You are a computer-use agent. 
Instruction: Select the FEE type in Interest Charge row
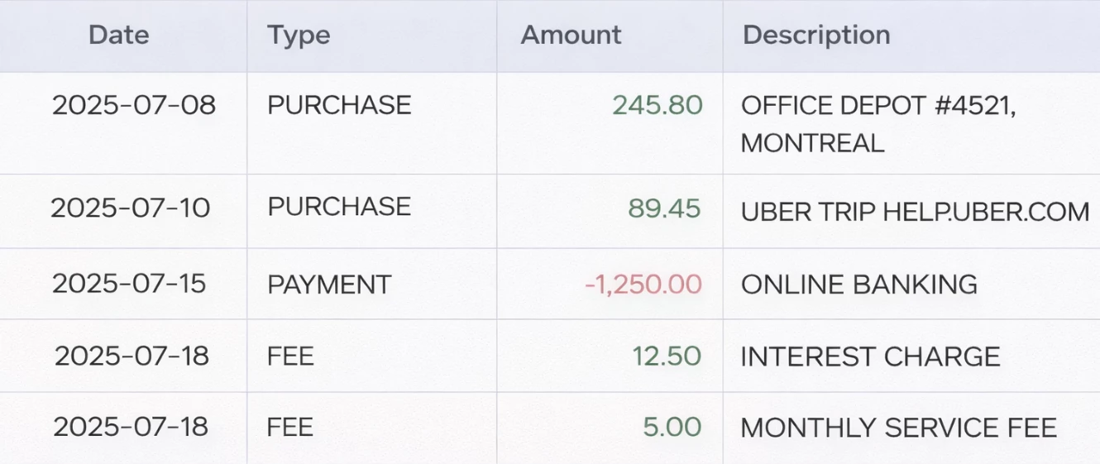coord(290,356)
